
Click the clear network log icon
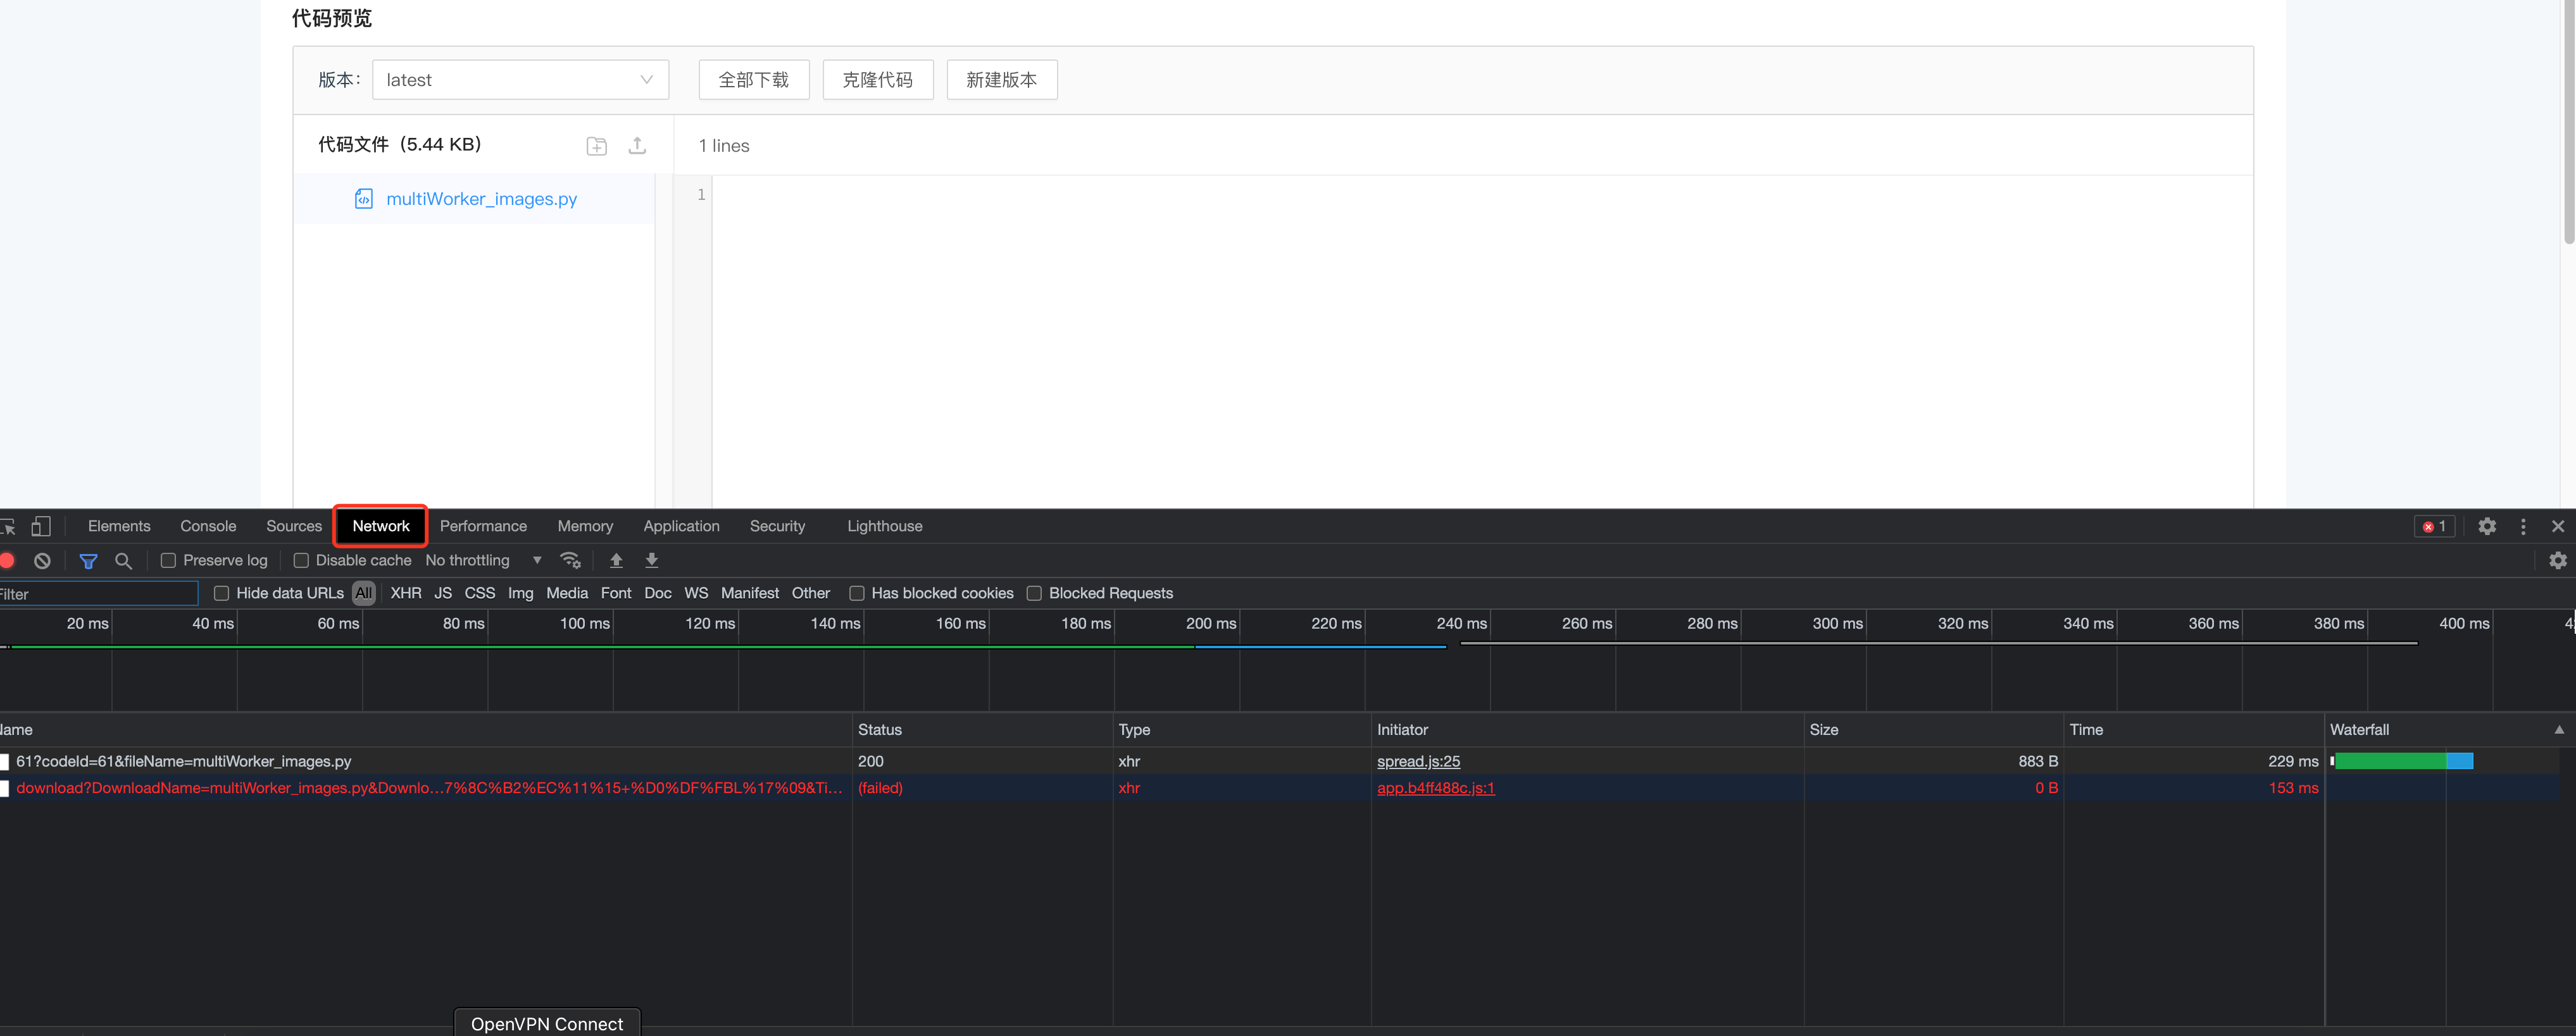coord(42,560)
